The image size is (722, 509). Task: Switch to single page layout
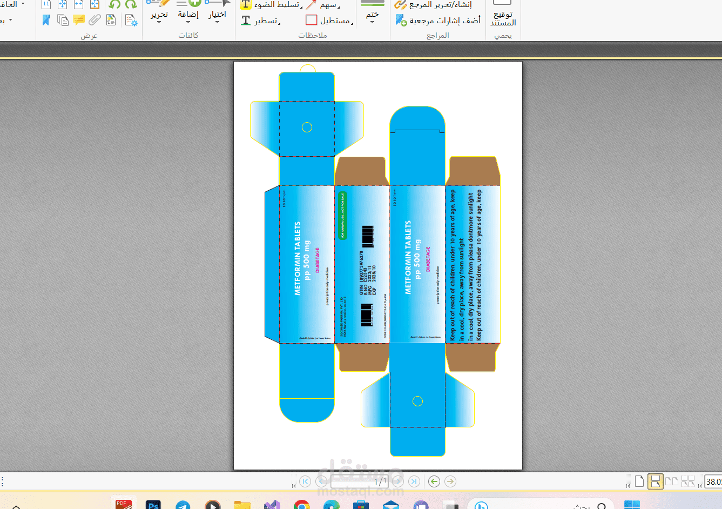click(639, 481)
